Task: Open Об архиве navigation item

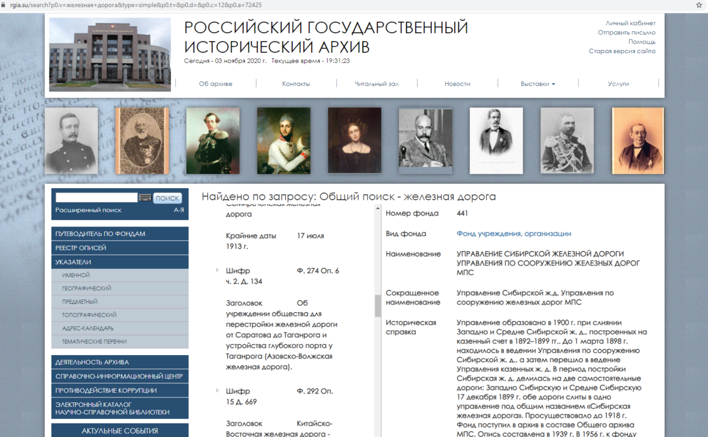Action: pyautogui.click(x=216, y=84)
